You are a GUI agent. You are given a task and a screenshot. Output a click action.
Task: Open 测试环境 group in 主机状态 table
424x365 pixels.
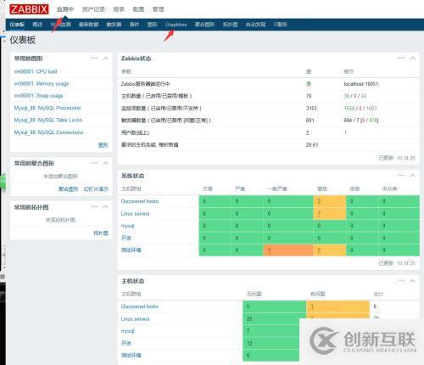(x=131, y=356)
